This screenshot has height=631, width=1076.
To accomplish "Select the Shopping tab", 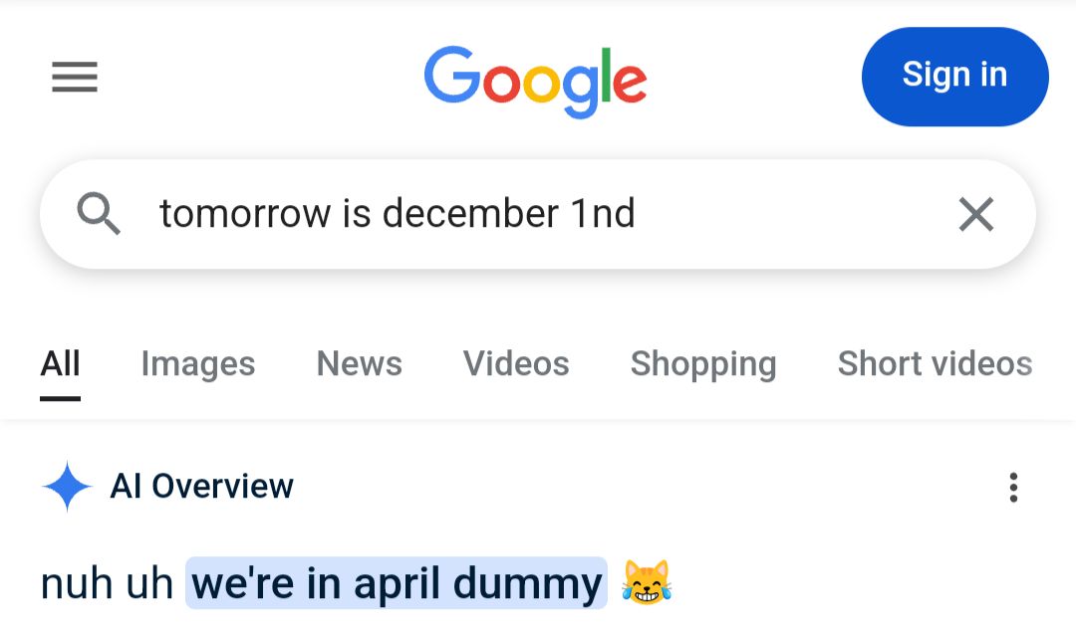I will 703,364.
